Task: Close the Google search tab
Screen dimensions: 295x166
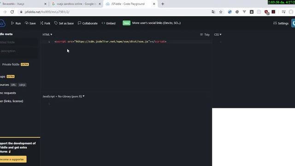Action: 100,4
